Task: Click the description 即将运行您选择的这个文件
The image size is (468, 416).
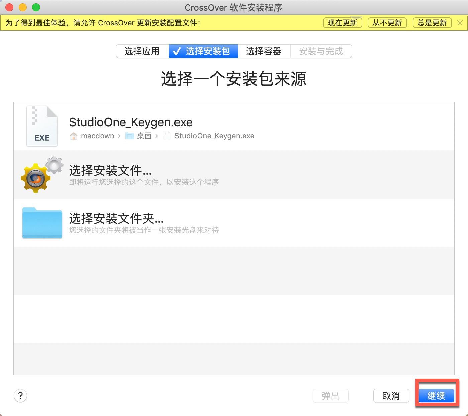Action: (x=144, y=182)
